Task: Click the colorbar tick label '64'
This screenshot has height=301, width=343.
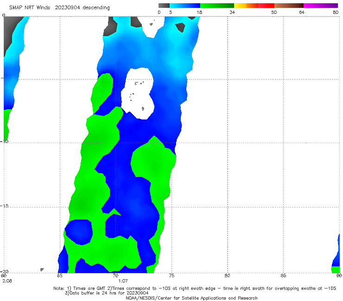Action: pos(302,12)
